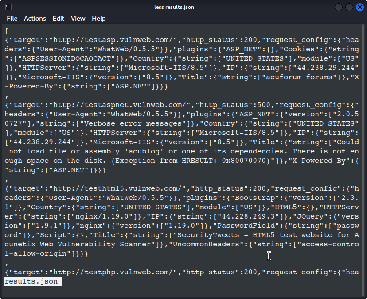Open the Actions menu
The image size is (367, 299).
pos(35,19)
